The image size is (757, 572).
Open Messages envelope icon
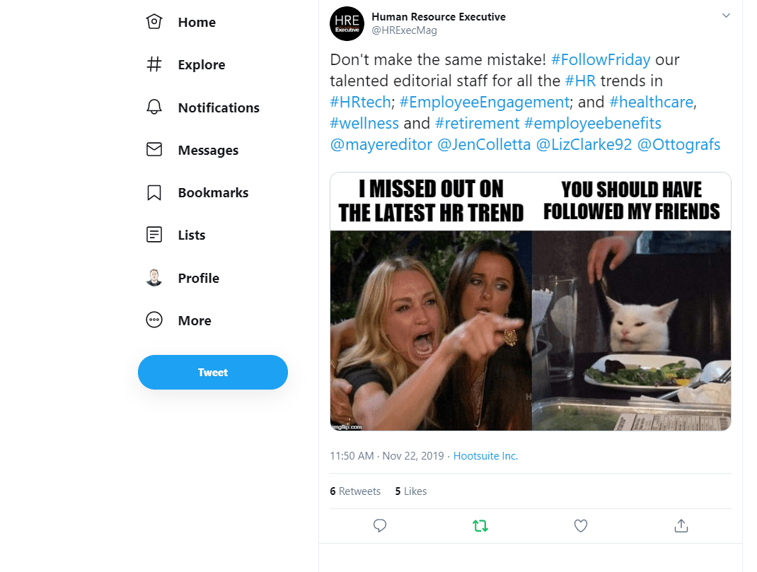pyautogui.click(x=154, y=150)
